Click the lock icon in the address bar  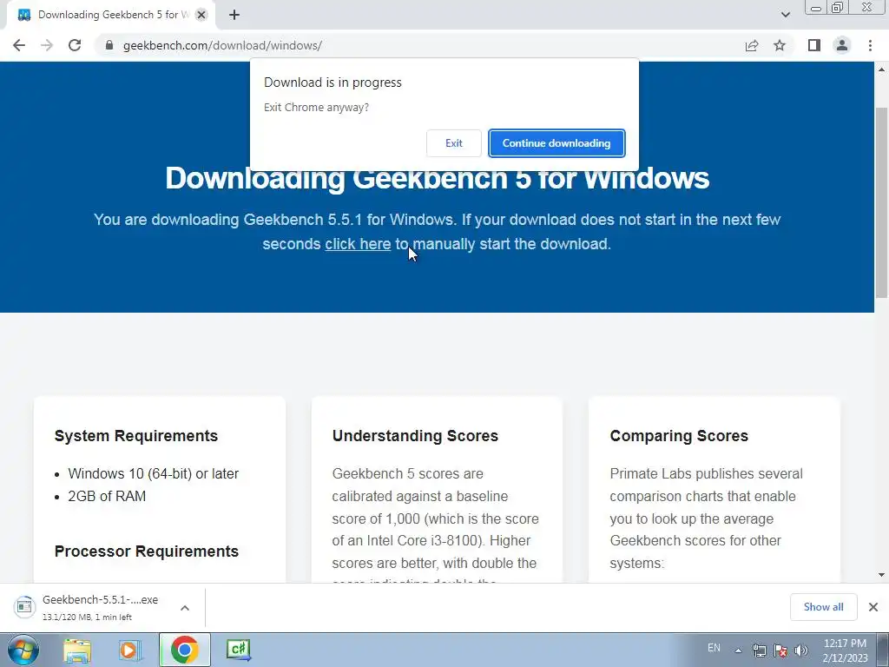[109, 45]
